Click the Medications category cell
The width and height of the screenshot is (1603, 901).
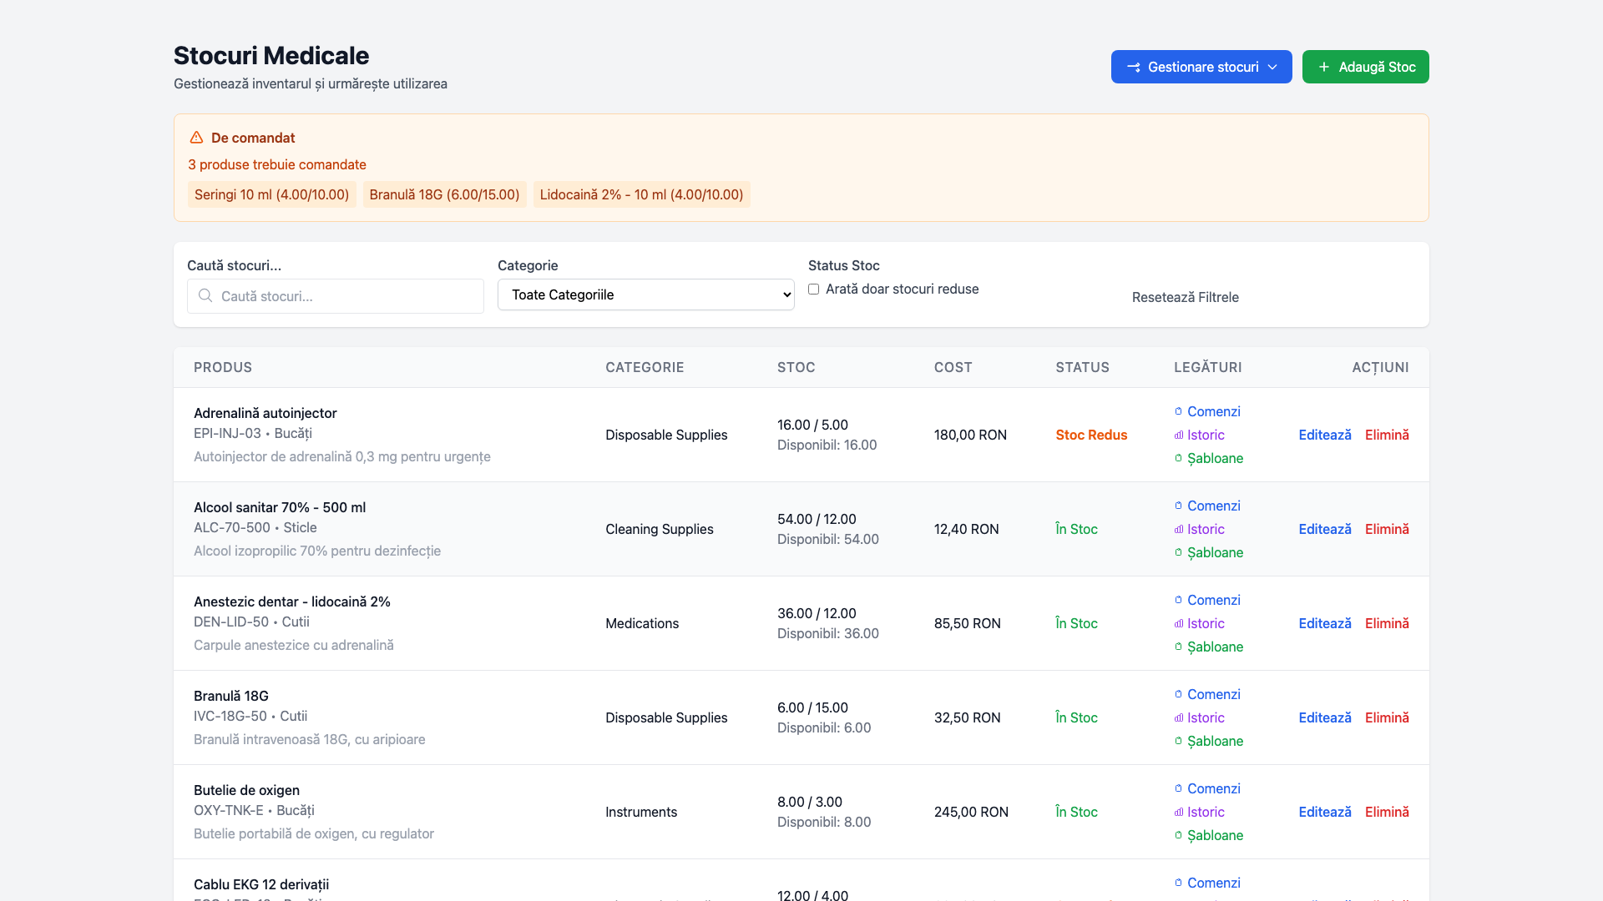pos(642,623)
